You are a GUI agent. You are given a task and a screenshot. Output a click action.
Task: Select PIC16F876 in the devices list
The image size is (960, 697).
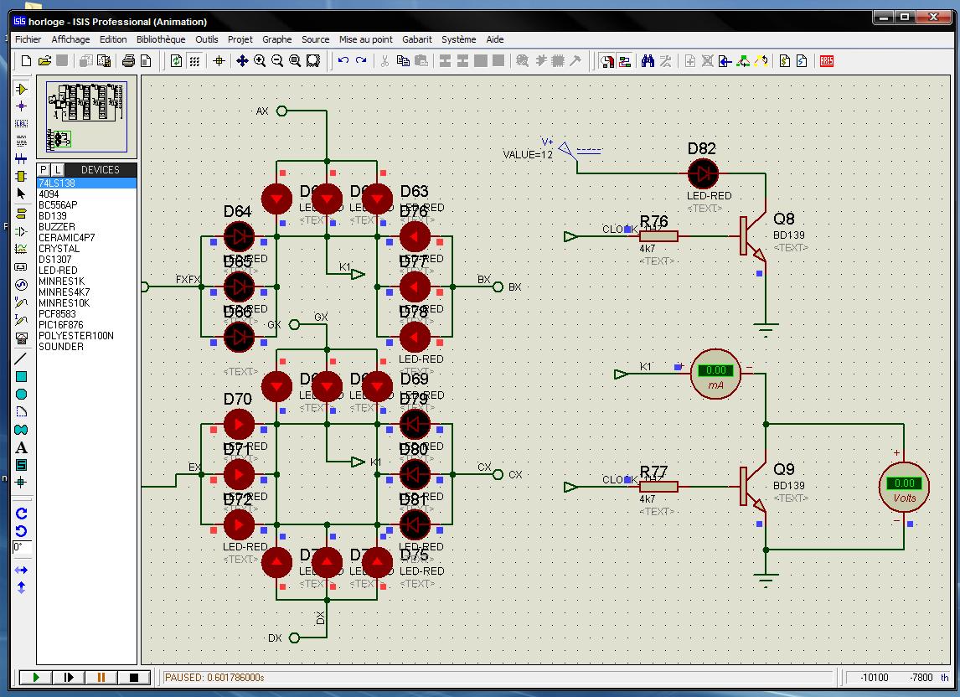tap(60, 325)
